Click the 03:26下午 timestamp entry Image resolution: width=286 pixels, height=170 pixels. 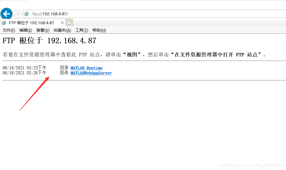coord(37,73)
